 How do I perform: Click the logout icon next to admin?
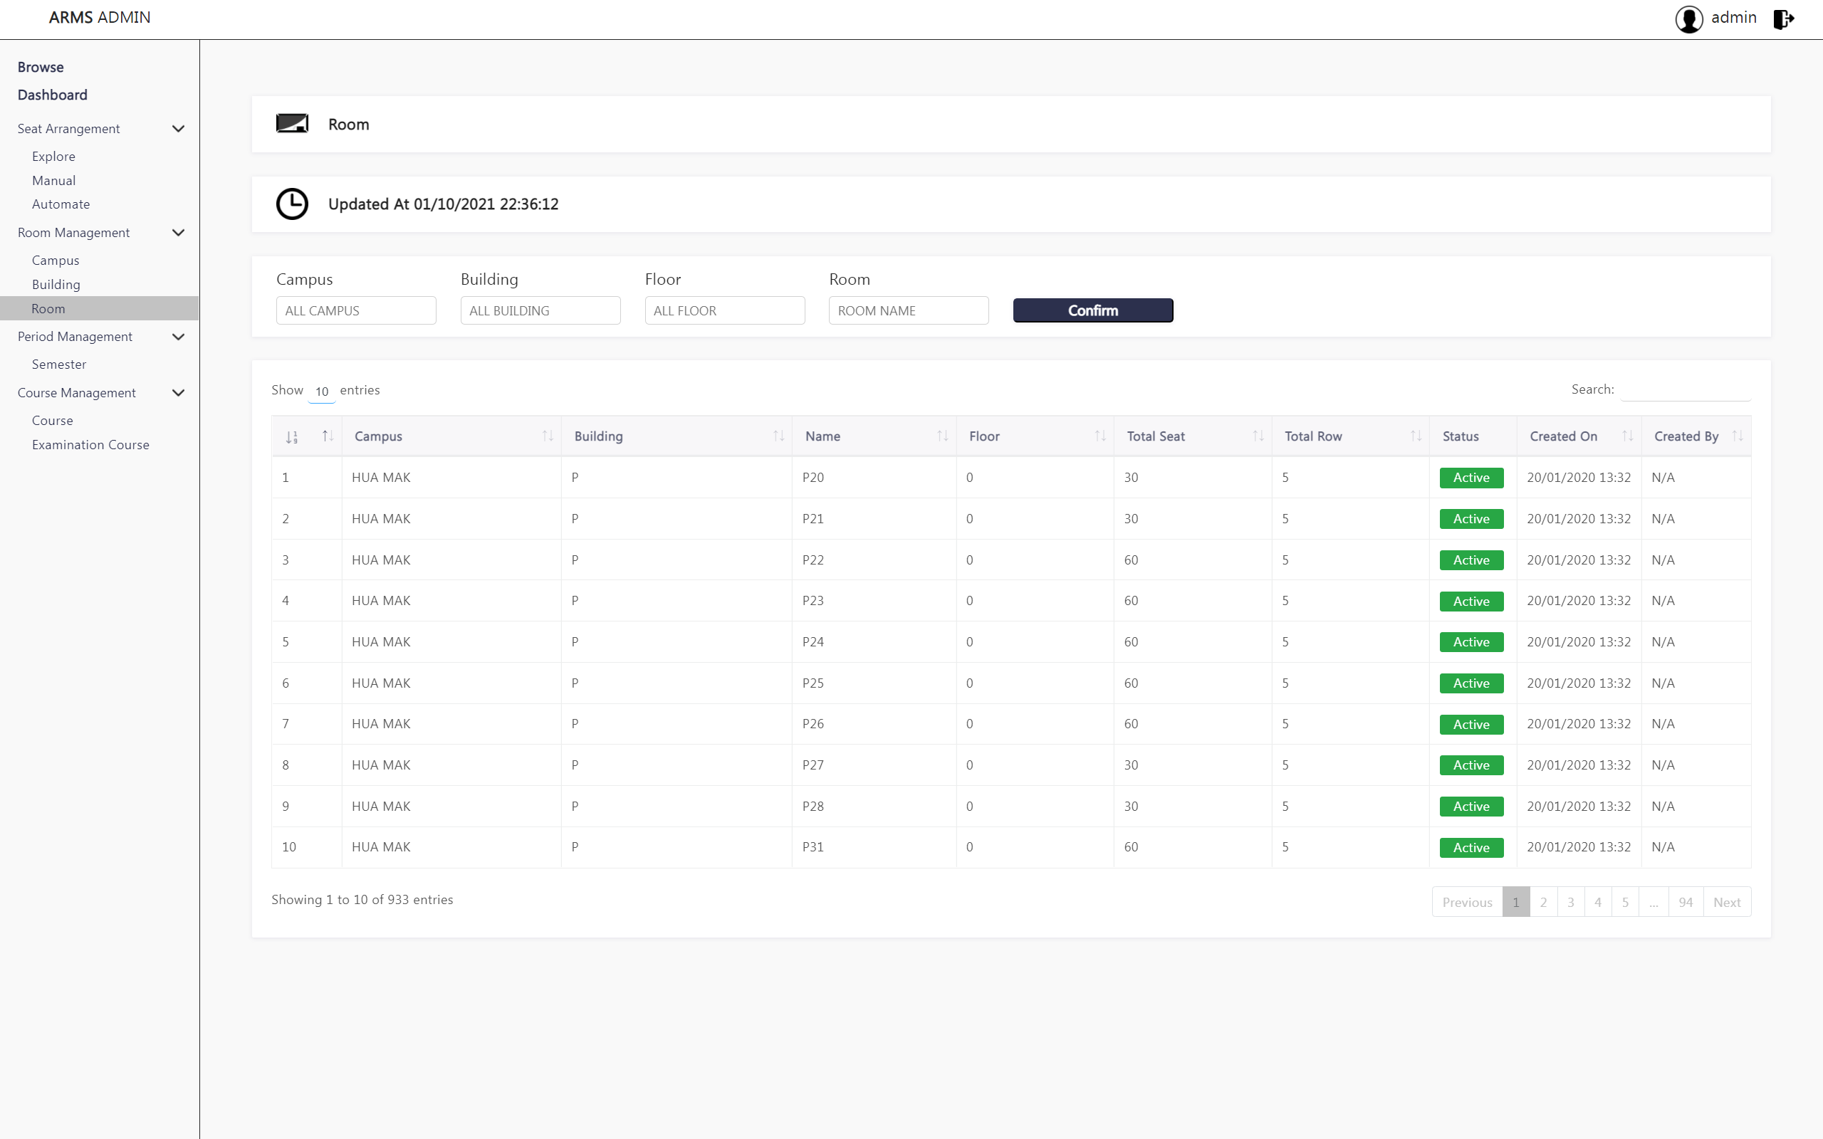pyautogui.click(x=1783, y=19)
